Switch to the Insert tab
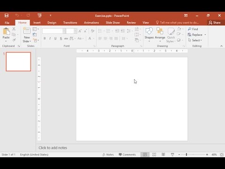This screenshot has height=169, width=225. (x=37, y=23)
